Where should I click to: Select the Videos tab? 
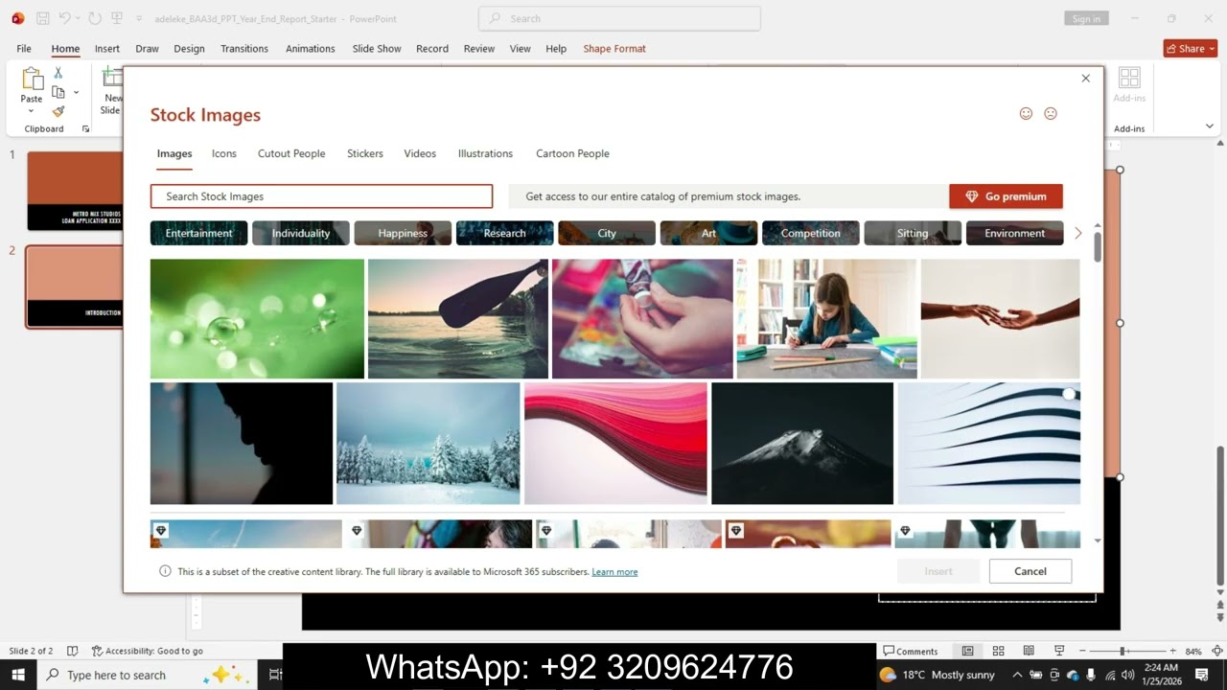tap(420, 153)
